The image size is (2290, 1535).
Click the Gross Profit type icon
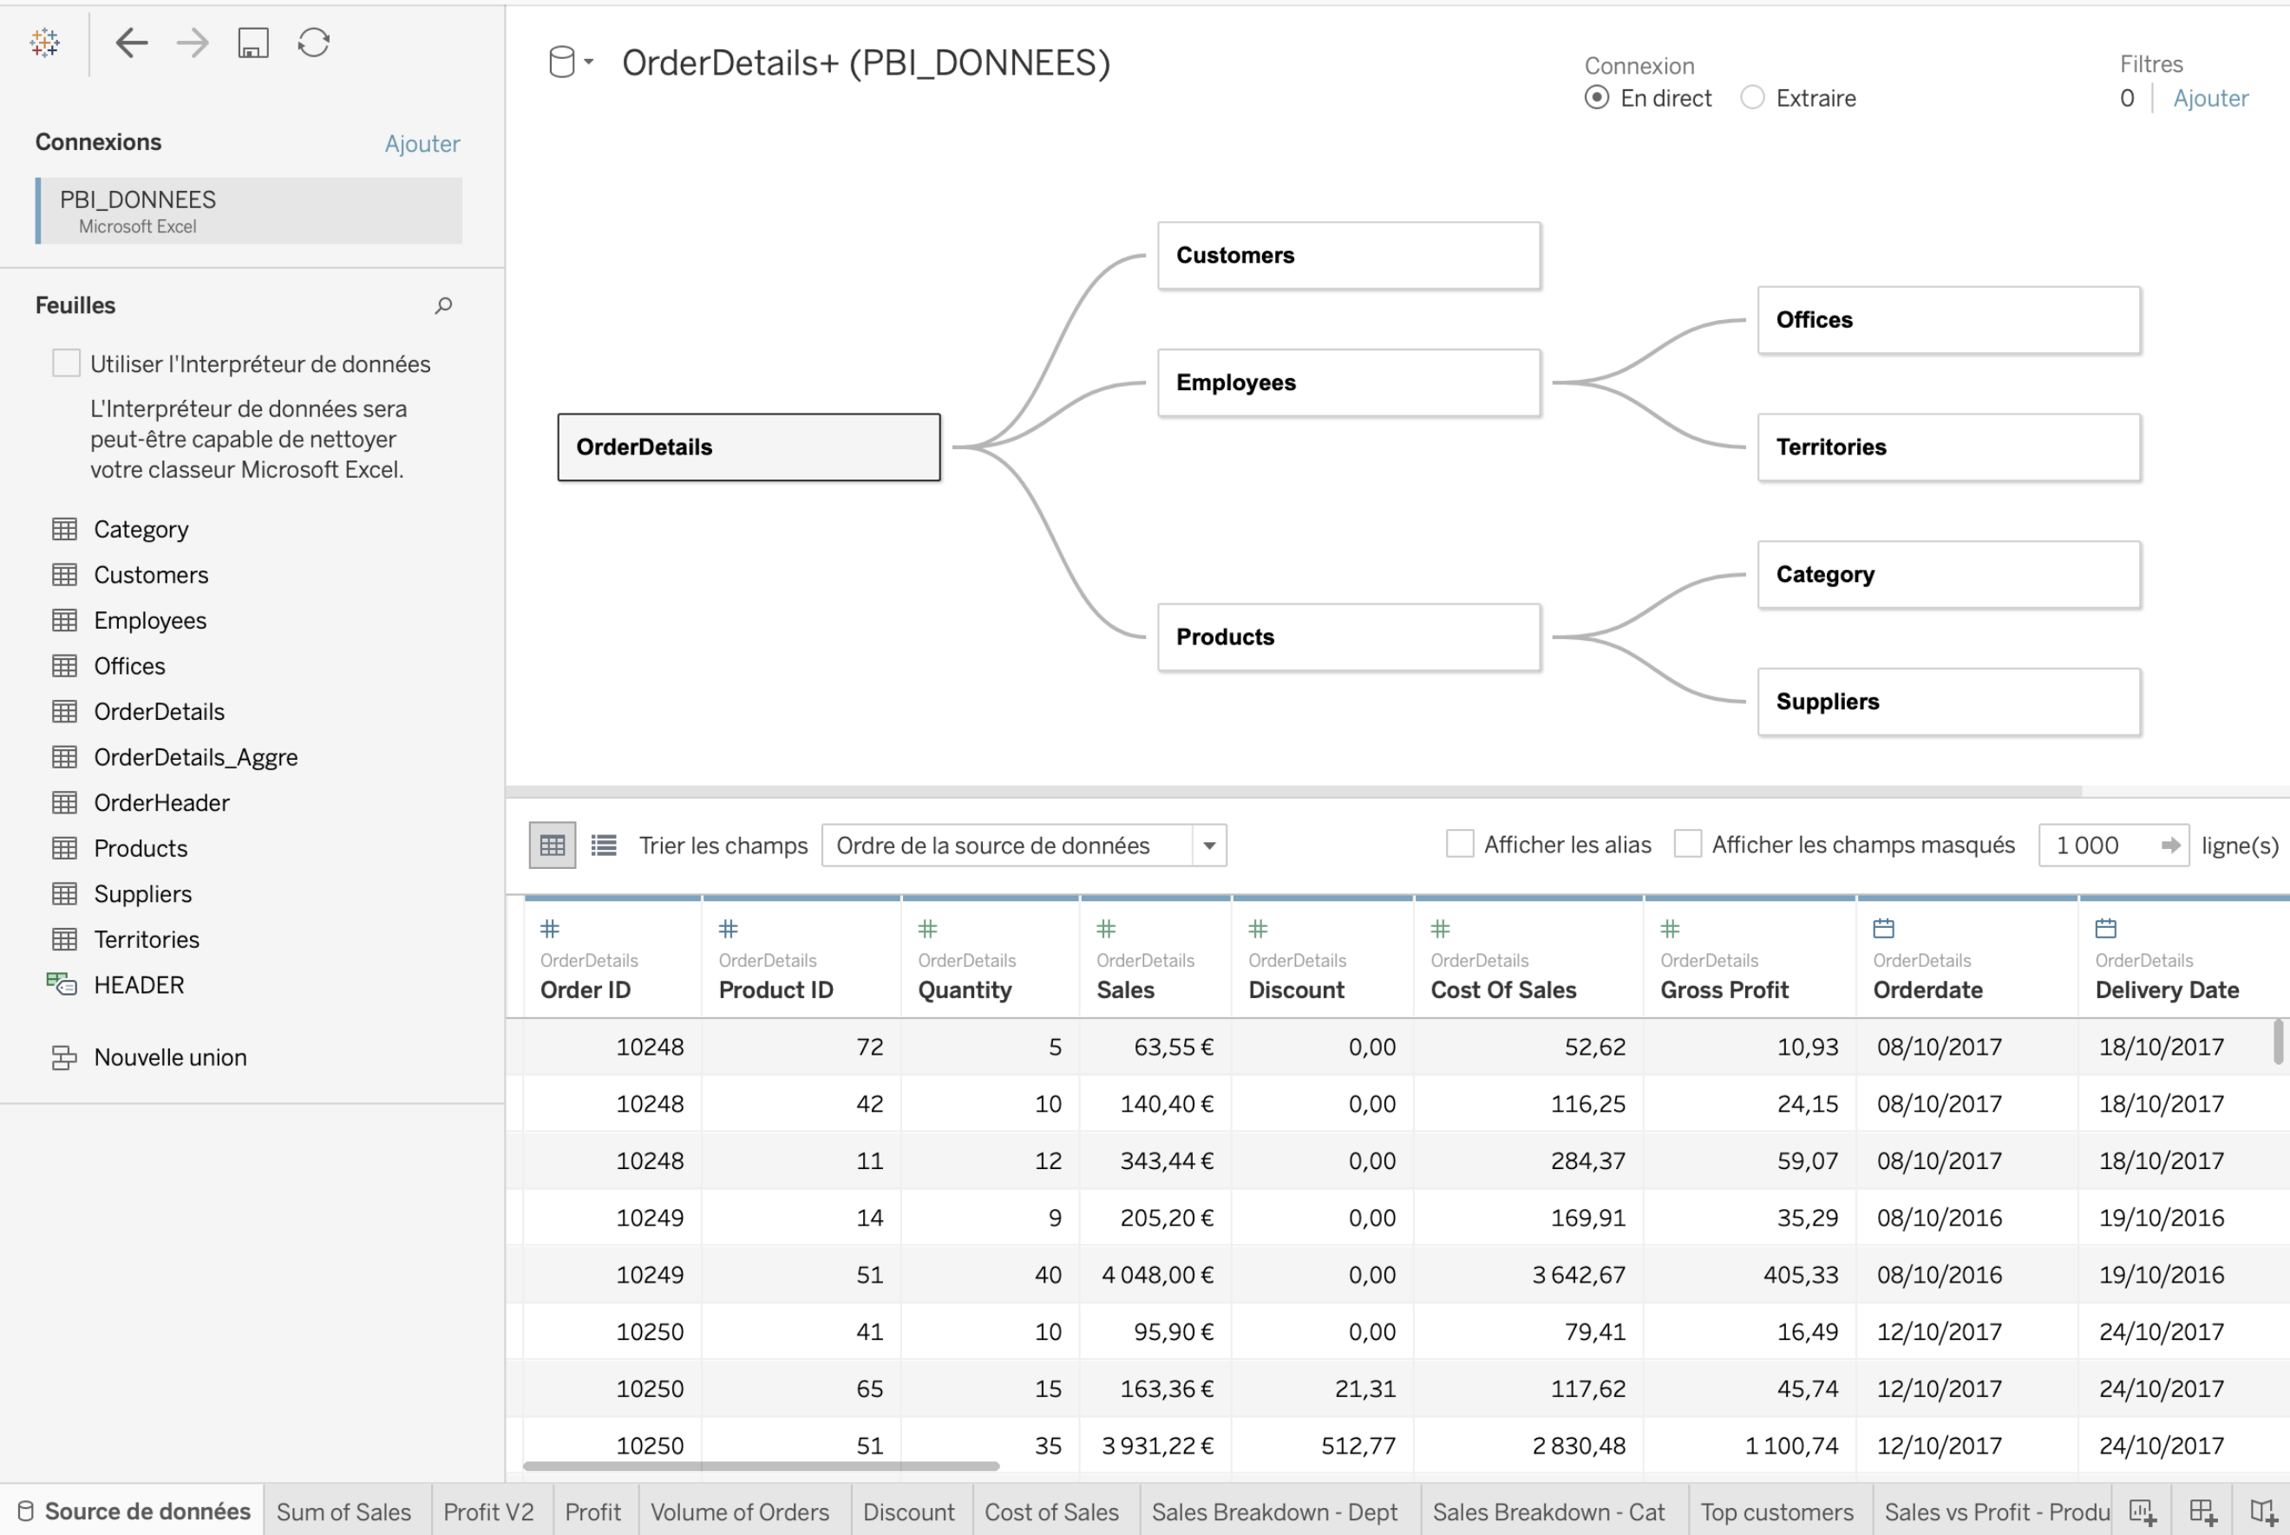pos(1671,928)
